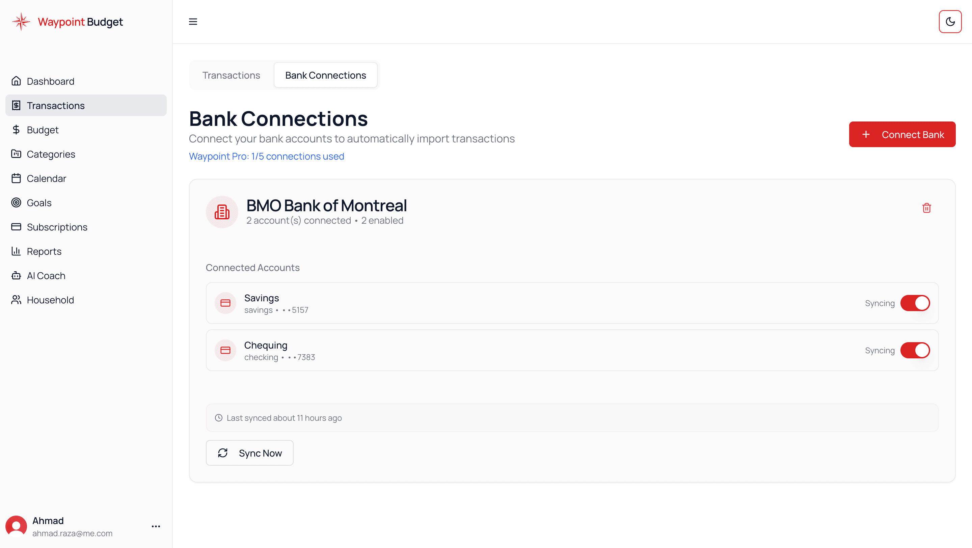This screenshot has height=548, width=972.
Task: Click the Subscriptions card icon
Action: 16,227
